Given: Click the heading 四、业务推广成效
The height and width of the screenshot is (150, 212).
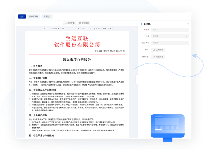Looking at the screenshot, I should 38,115.
